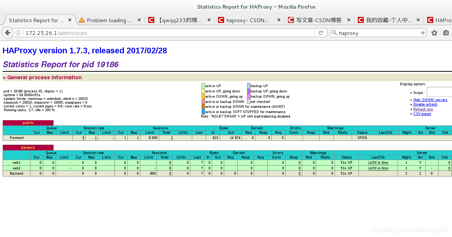The image size is (452, 237).
Task: Click web2 server row name
Action: [x=17, y=168]
